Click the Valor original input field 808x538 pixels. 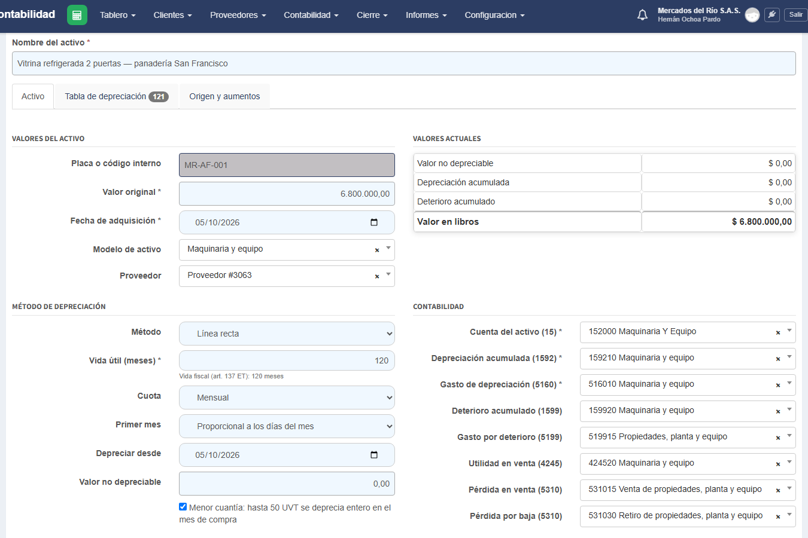click(287, 194)
